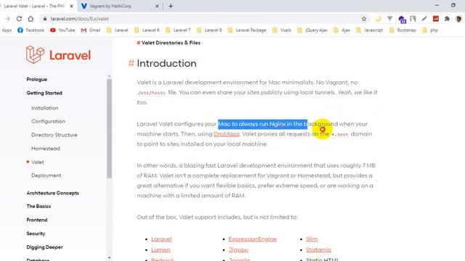The width and height of the screenshot is (465, 261).
Task: Click the Vue devtools extension icon
Action: coord(389,19)
